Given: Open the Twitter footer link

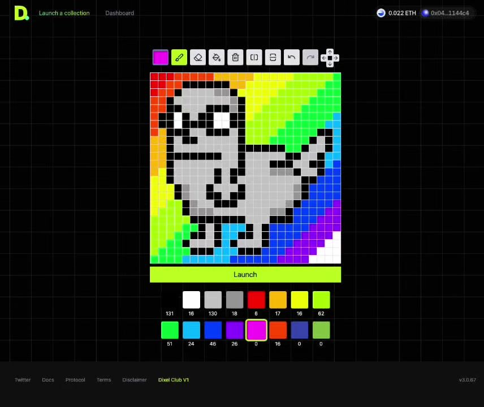Looking at the screenshot, I should (x=23, y=380).
